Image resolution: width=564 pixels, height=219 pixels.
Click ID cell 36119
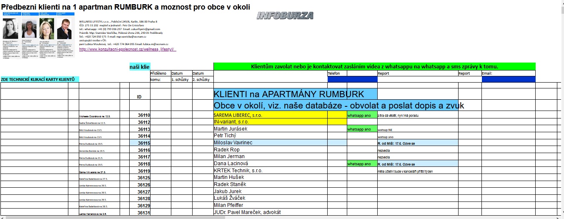(140, 171)
